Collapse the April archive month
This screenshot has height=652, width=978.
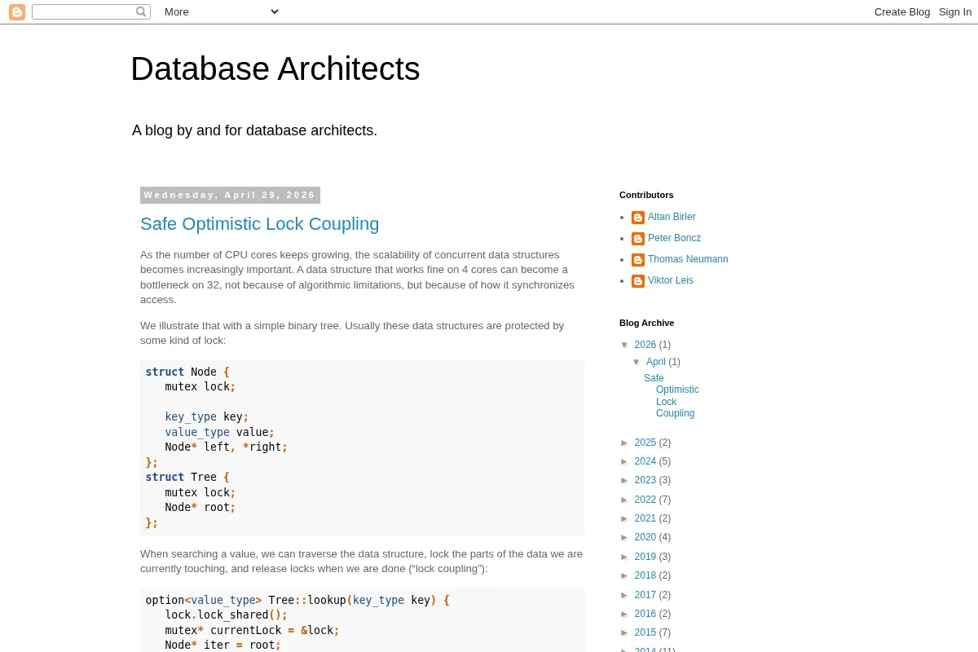(637, 363)
